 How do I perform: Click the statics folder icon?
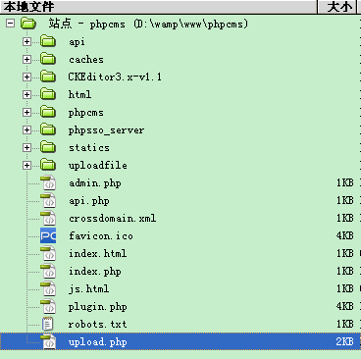tap(48, 147)
